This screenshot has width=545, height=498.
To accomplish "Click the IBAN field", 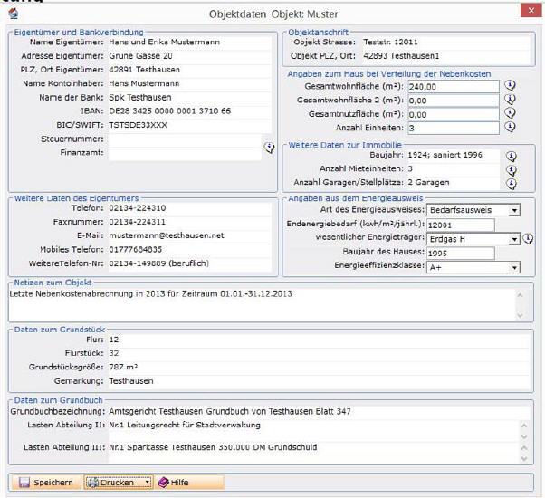I will [189, 111].
